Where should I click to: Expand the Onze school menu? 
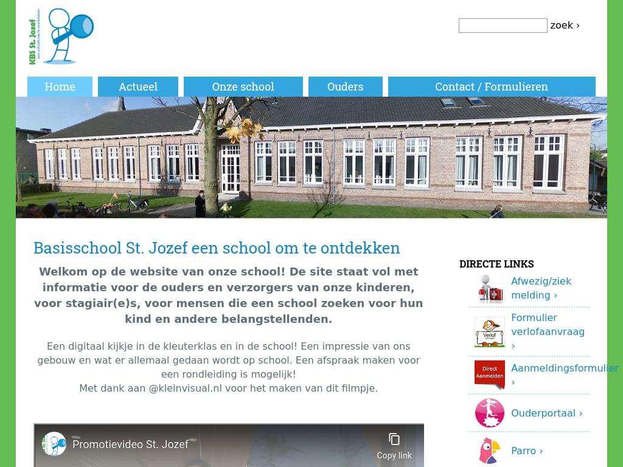click(243, 87)
